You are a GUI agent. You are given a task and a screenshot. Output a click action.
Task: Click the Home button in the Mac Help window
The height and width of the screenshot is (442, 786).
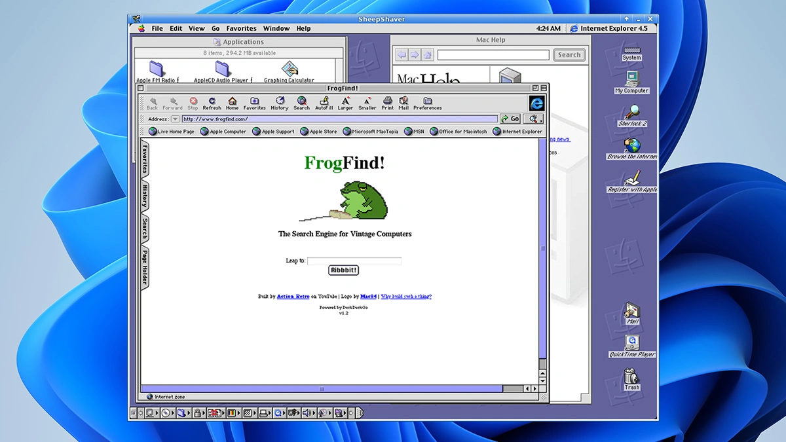point(427,55)
